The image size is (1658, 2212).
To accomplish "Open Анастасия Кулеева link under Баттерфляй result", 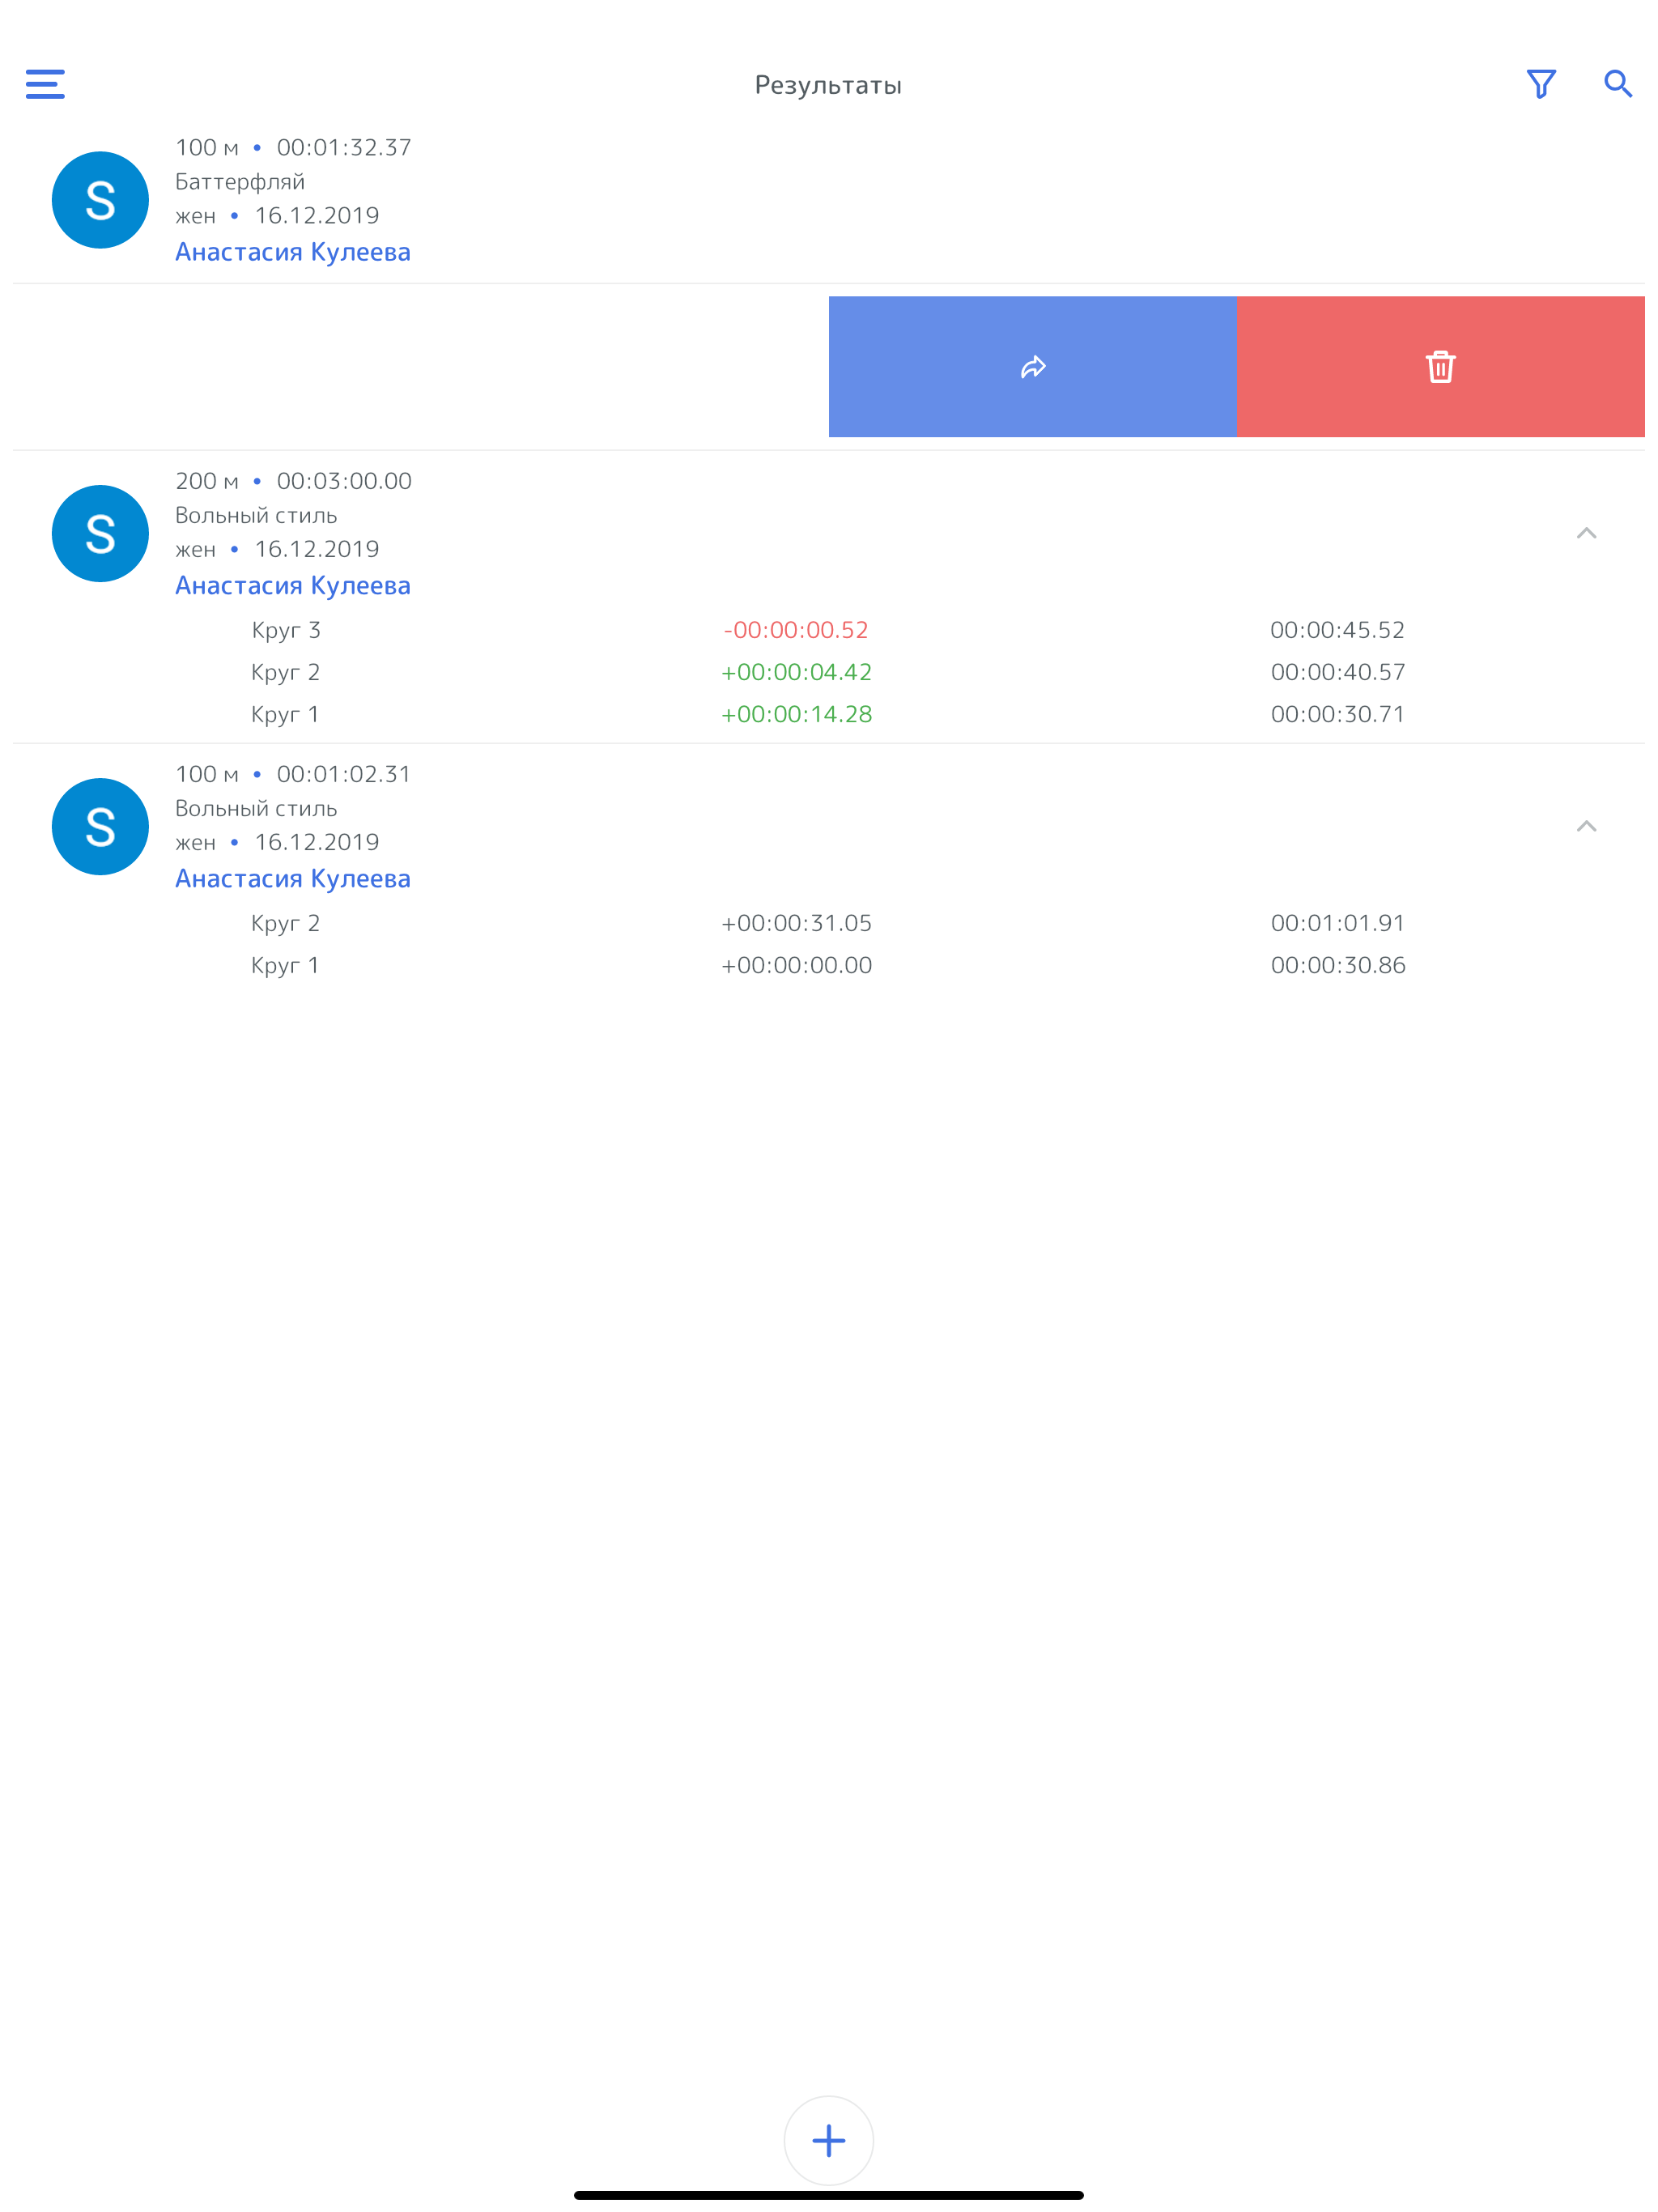I will [293, 252].
